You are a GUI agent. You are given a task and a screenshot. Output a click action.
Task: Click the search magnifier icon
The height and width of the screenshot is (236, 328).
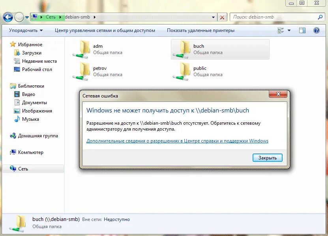coord(320,17)
